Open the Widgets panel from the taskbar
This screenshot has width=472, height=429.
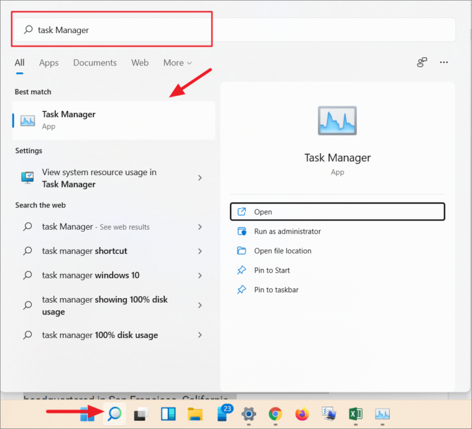169,413
